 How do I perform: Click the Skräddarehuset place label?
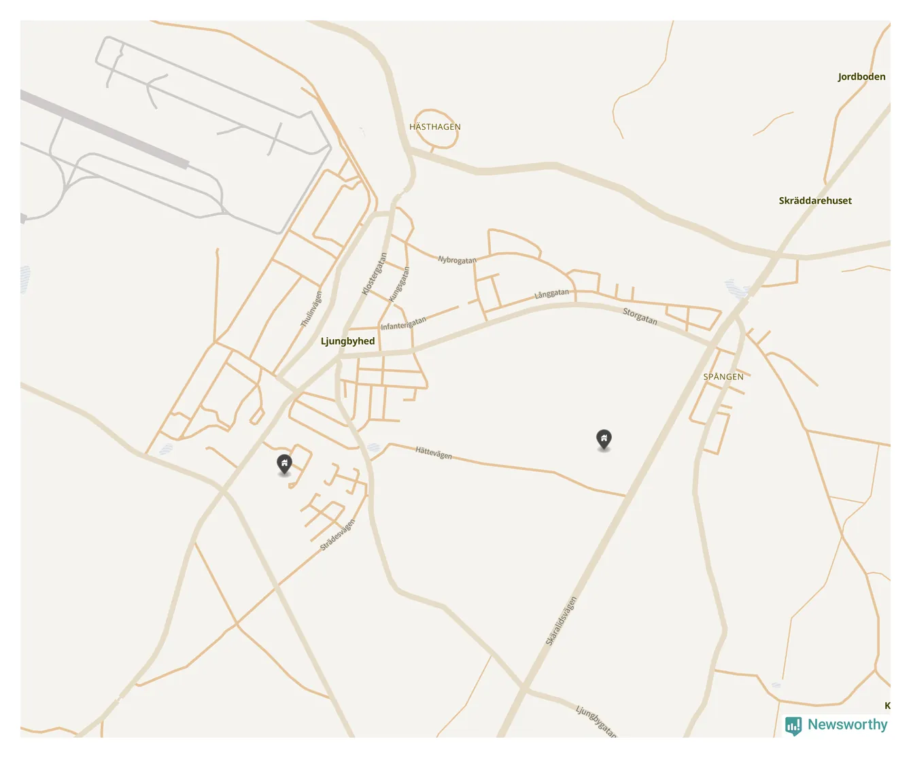point(815,201)
